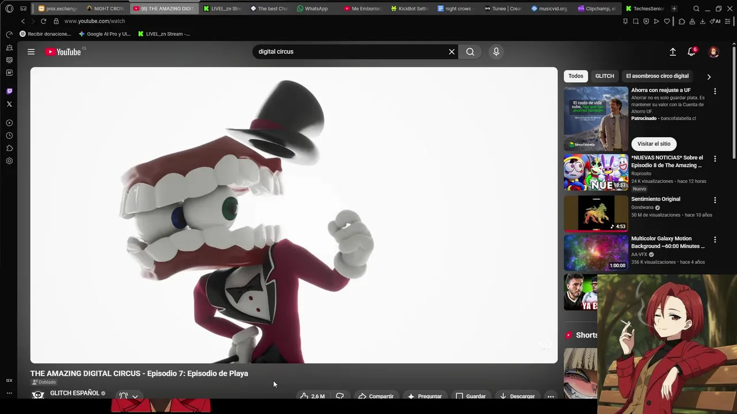The width and height of the screenshot is (737, 414).
Task: Switch to the 'WhatsApp' browser tab
Action: click(313, 9)
